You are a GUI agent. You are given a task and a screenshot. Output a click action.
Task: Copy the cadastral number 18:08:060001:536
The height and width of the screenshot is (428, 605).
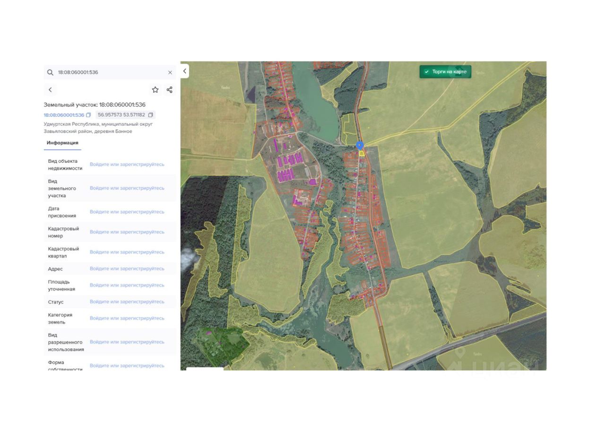click(x=88, y=115)
